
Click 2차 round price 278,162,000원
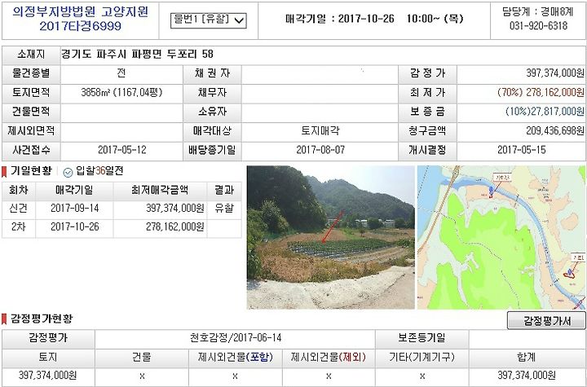174,226
